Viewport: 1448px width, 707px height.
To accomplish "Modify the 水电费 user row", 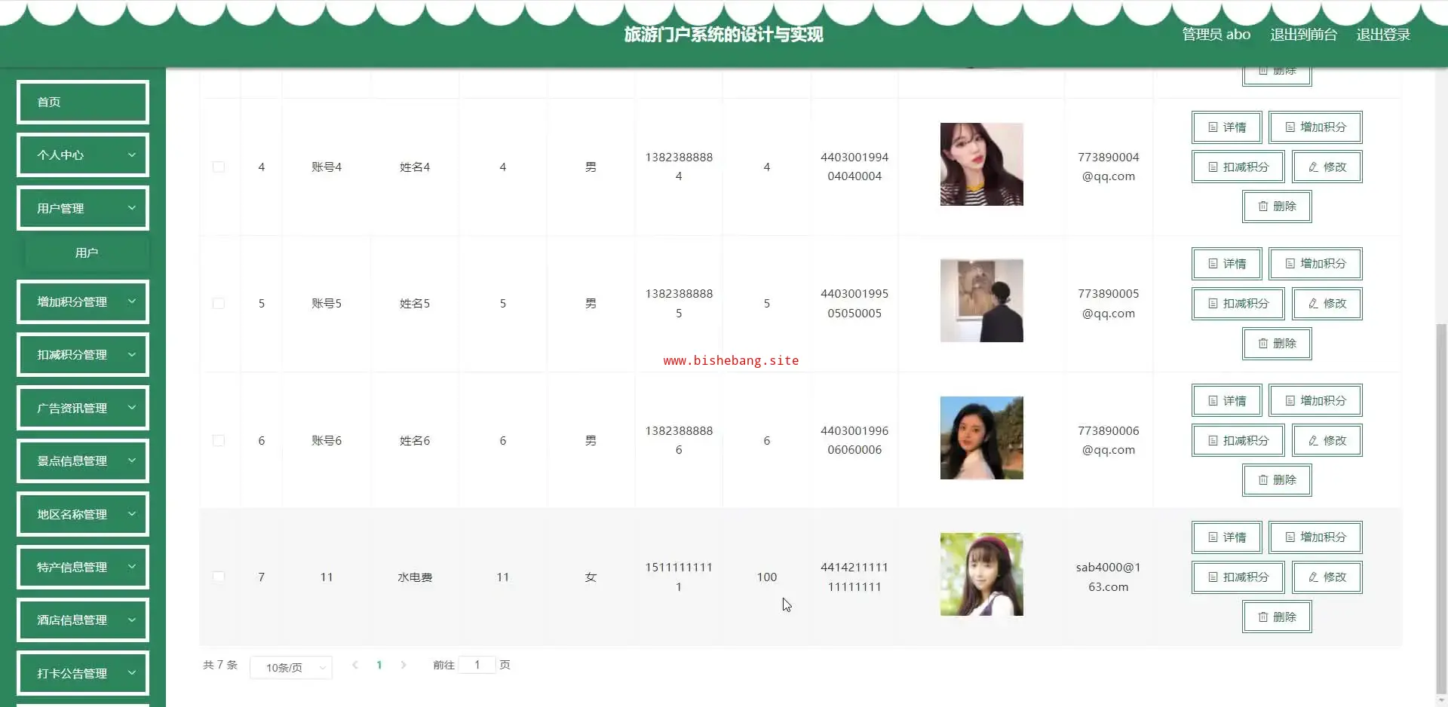I will click(x=1327, y=577).
